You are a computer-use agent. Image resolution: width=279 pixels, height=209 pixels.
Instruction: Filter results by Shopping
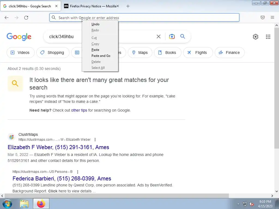click(53, 53)
